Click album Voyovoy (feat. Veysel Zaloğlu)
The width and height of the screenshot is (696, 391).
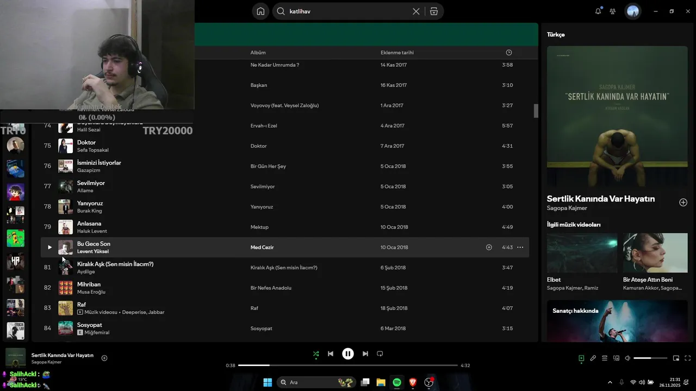point(284,105)
